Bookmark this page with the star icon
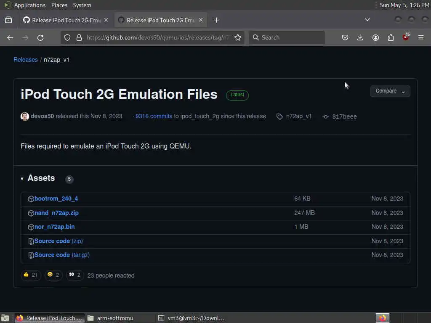 (x=238, y=37)
